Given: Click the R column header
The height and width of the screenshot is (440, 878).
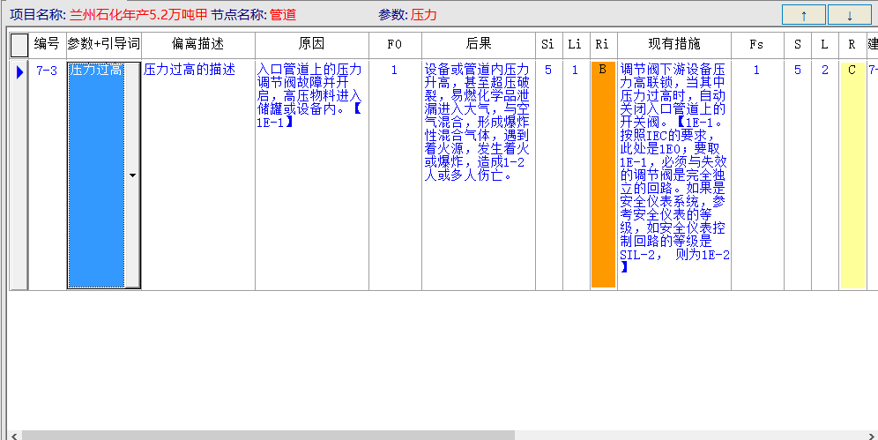Looking at the screenshot, I should pos(852,45).
